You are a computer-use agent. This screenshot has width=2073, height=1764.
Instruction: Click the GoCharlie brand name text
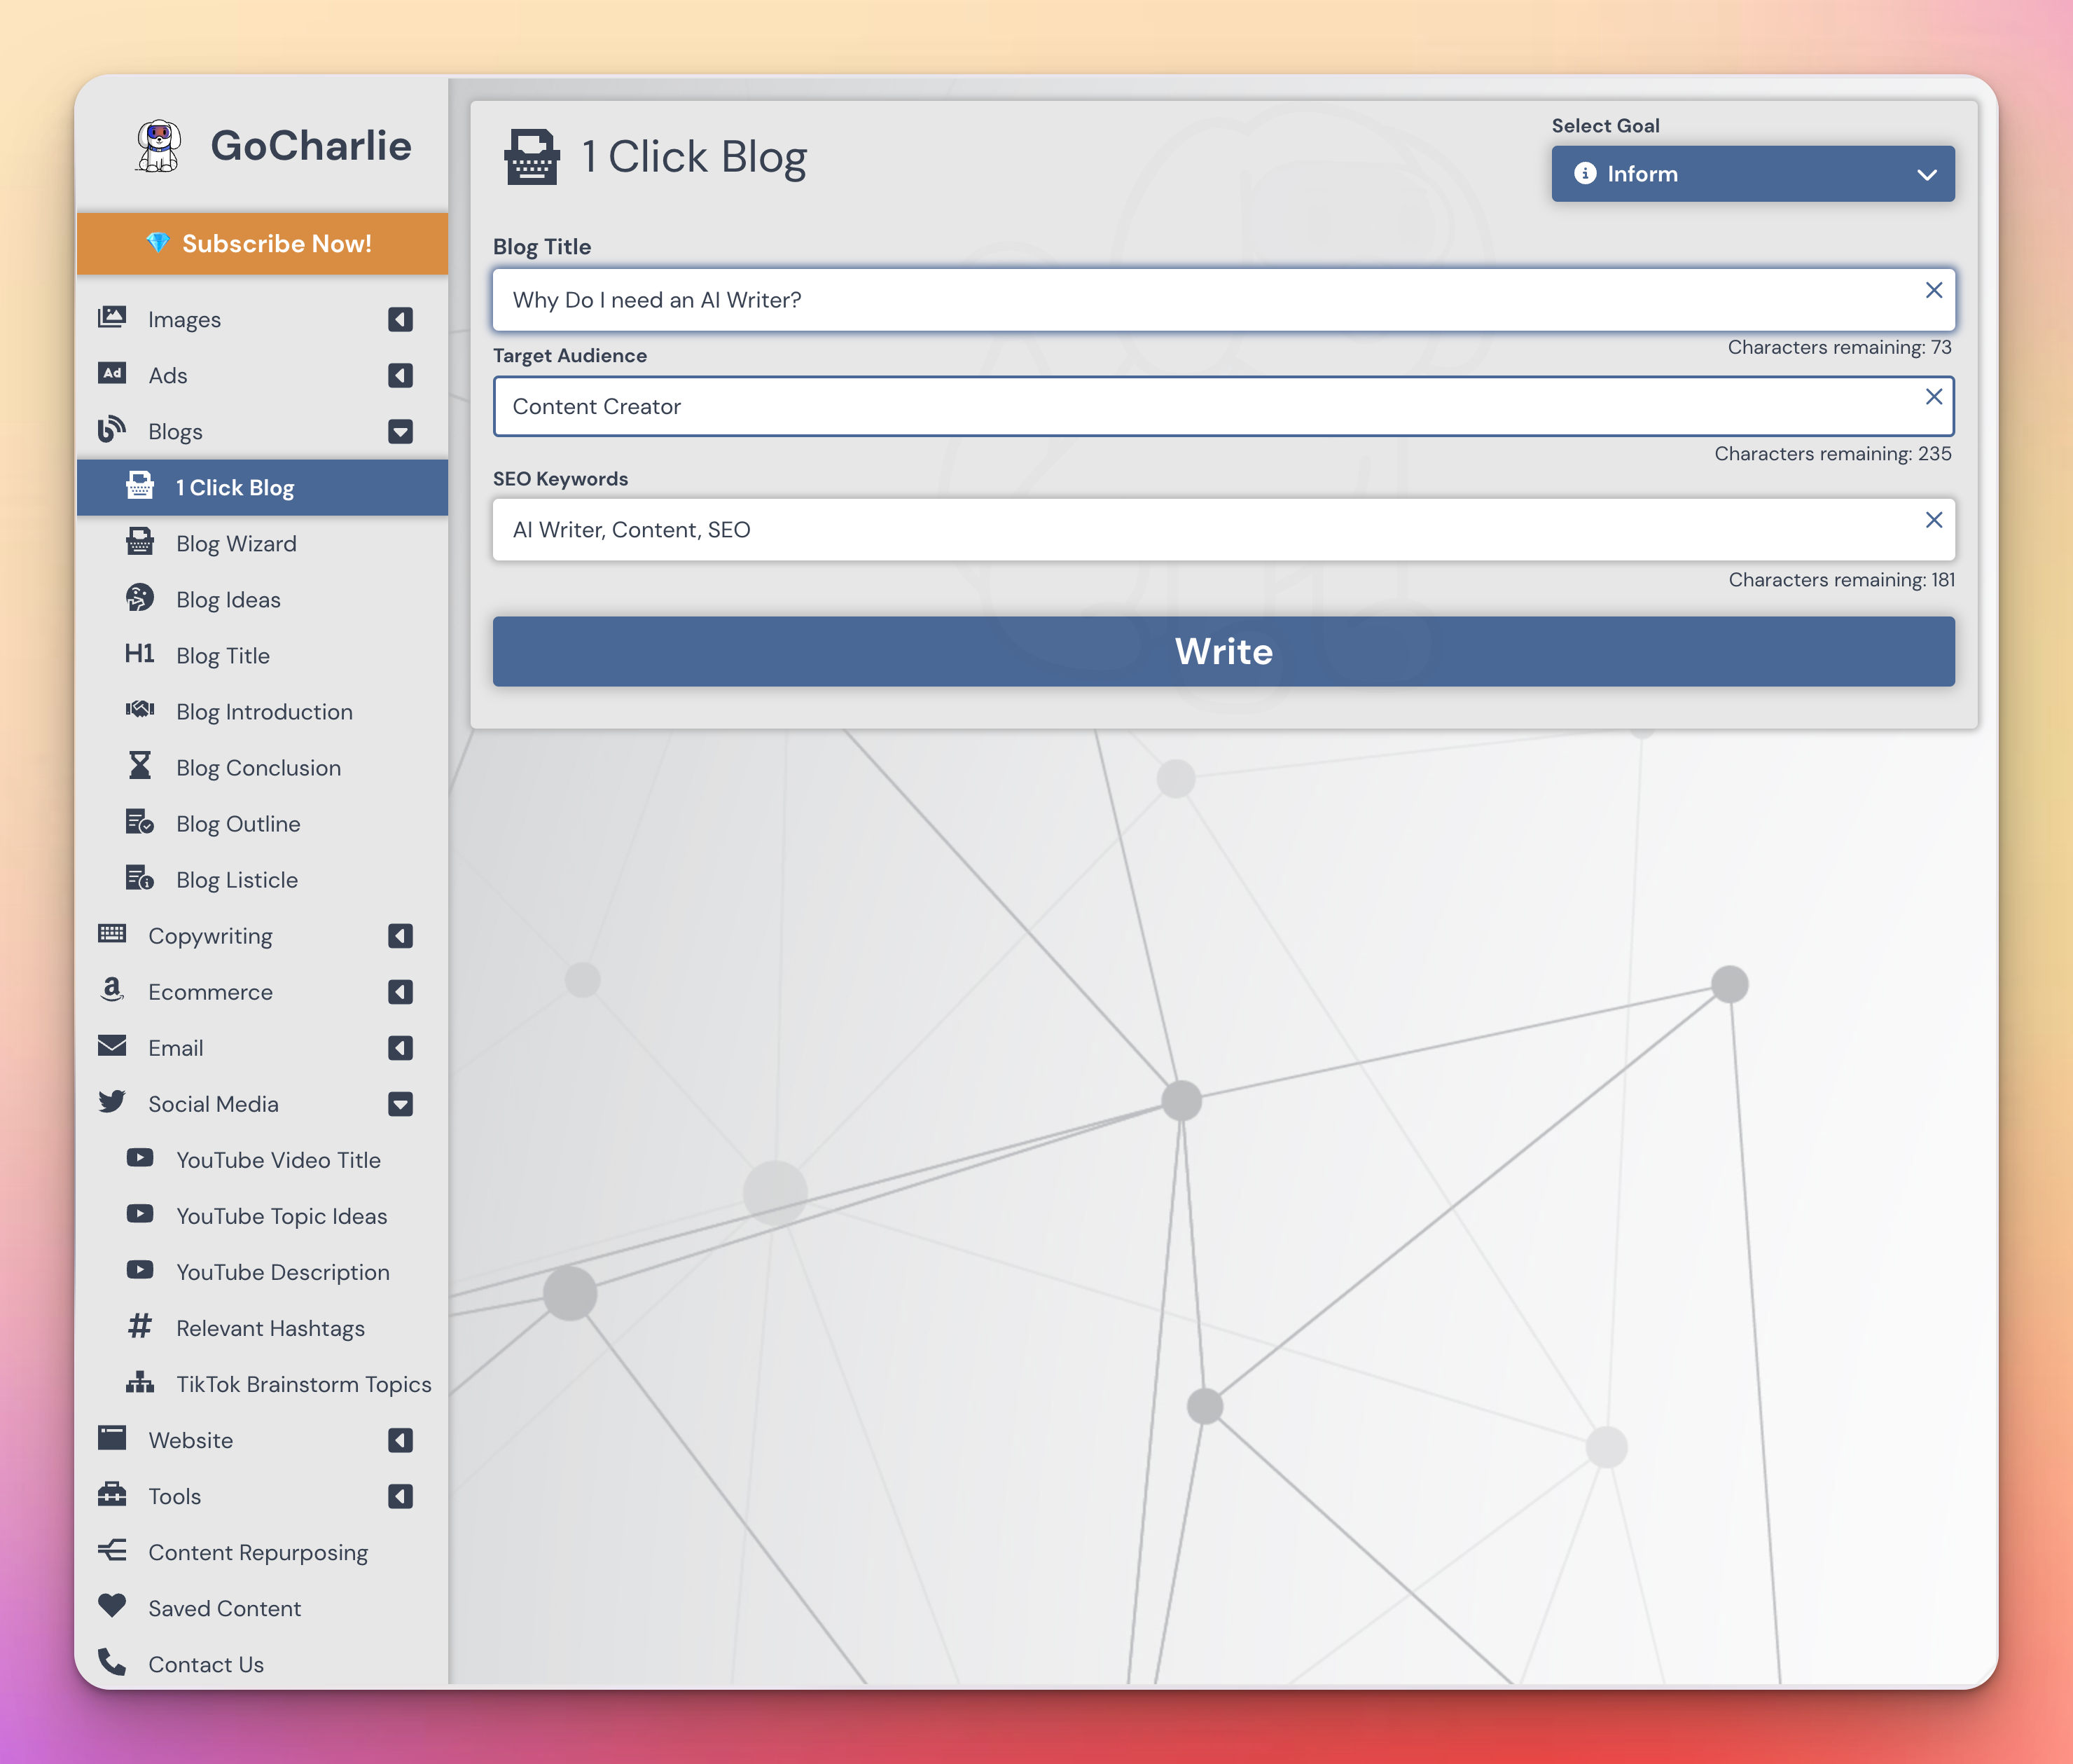pos(311,146)
